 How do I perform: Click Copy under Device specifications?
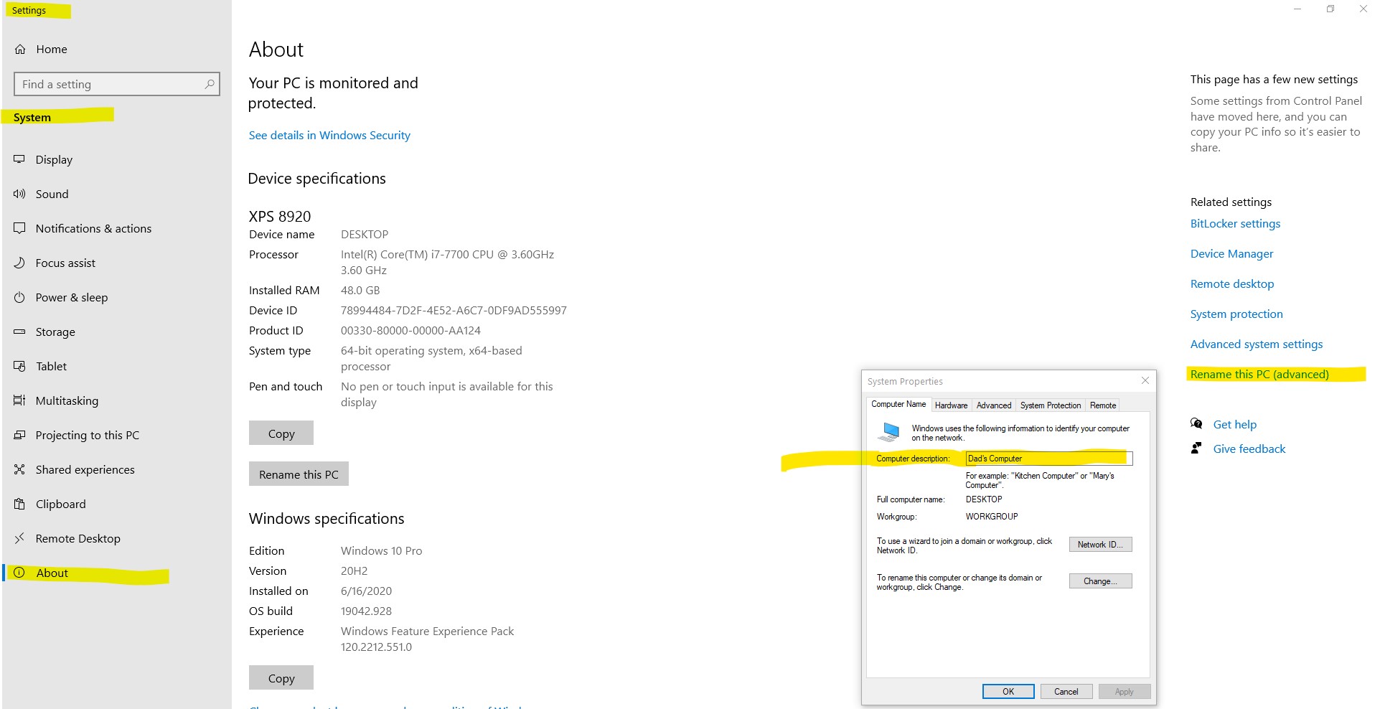[x=281, y=433]
